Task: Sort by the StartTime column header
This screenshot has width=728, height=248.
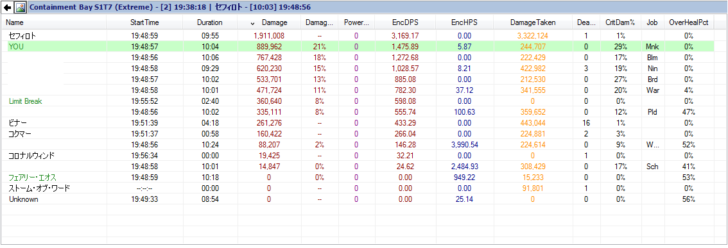Action: [145, 22]
